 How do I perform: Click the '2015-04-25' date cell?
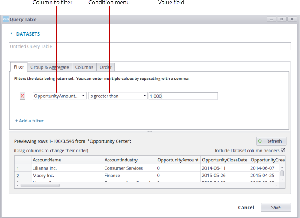(265, 176)
